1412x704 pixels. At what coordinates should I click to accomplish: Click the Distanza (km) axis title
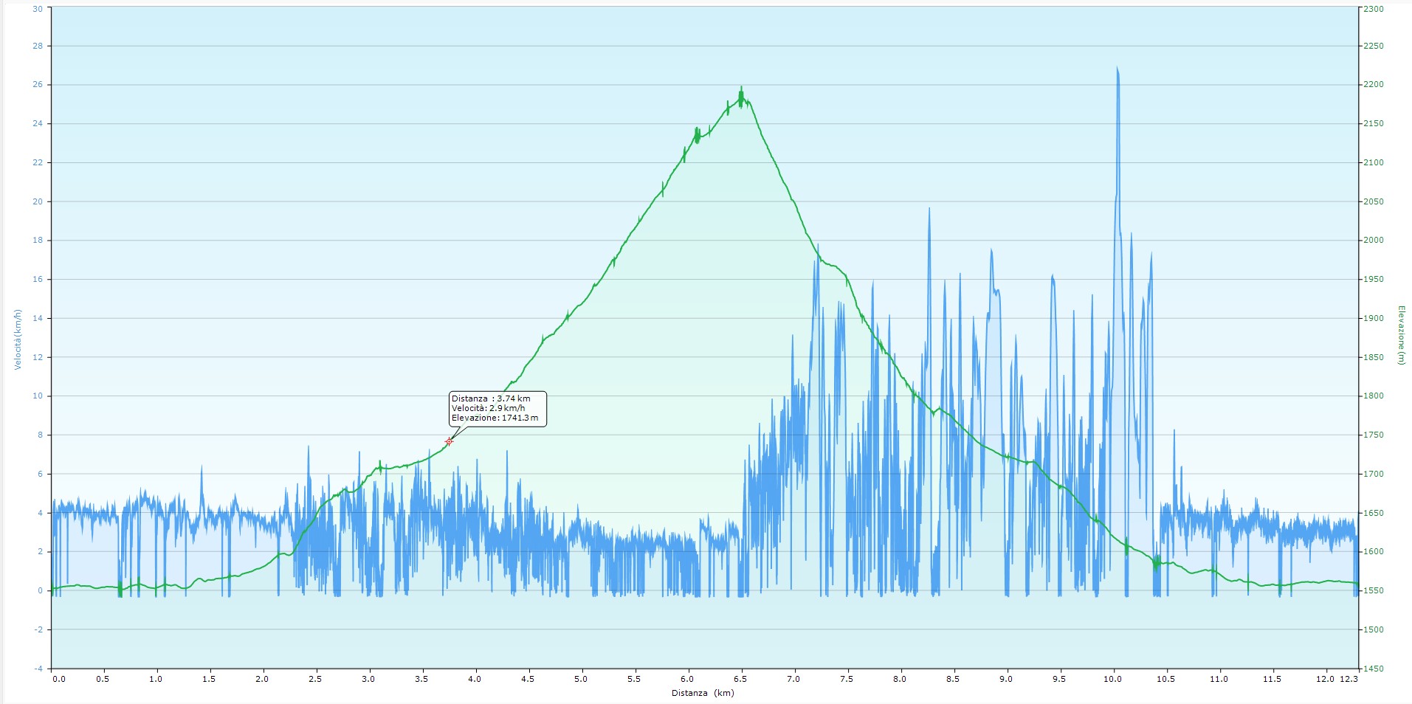point(703,693)
